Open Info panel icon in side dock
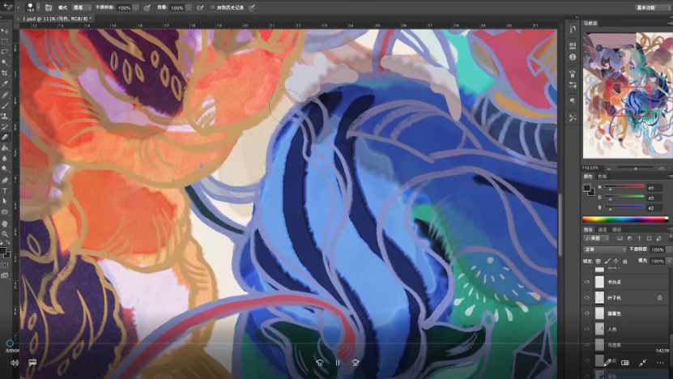The image size is (673, 379). point(573,57)
